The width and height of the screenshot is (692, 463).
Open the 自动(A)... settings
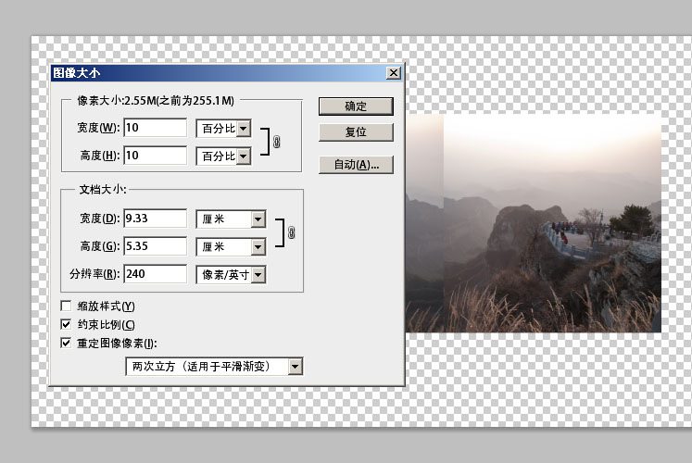click(356, 165)
